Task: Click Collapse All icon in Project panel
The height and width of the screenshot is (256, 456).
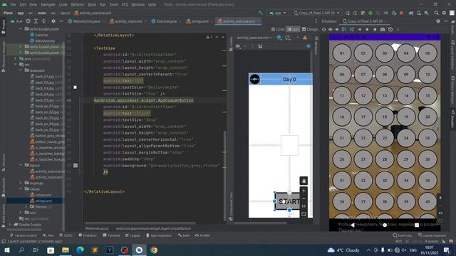Action: [x=43, y=21]
